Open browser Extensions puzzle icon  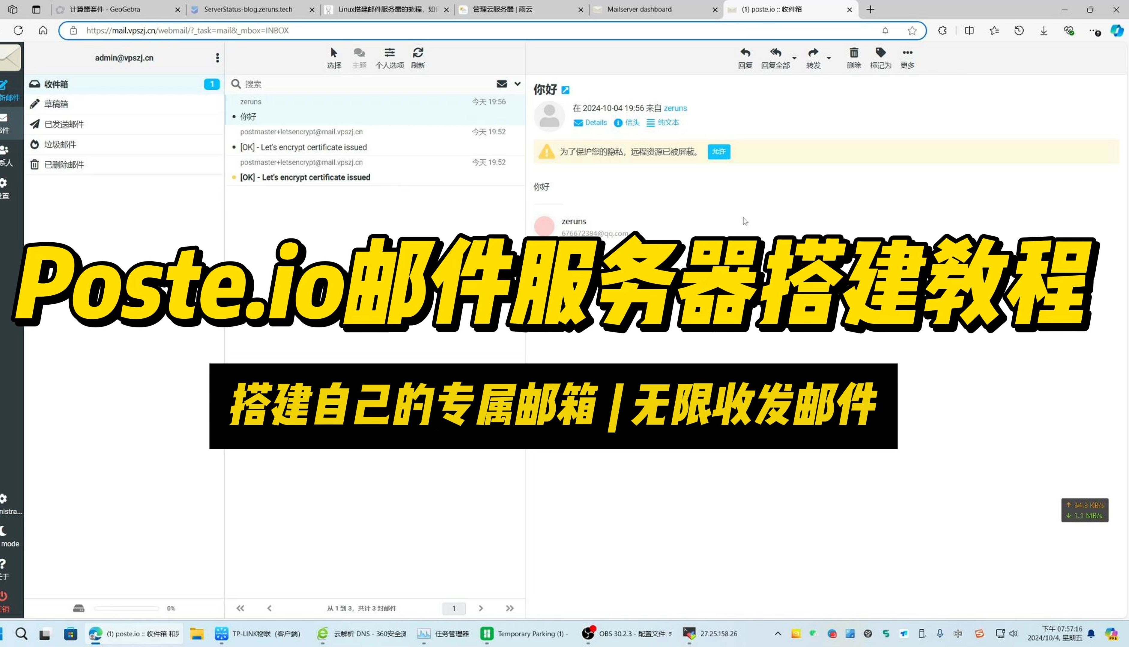(x=942, y=30)
